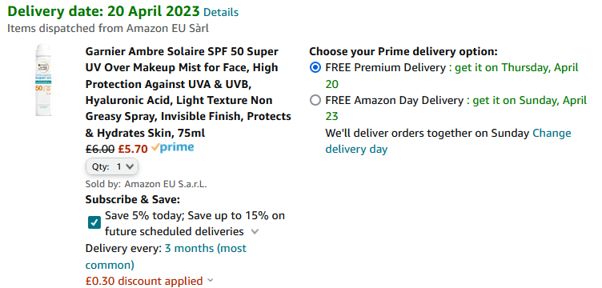Click the Sold by Amazon EU S.a.r.L. text
The height and width of the screenshot is (288, 602).
point(146,184)
